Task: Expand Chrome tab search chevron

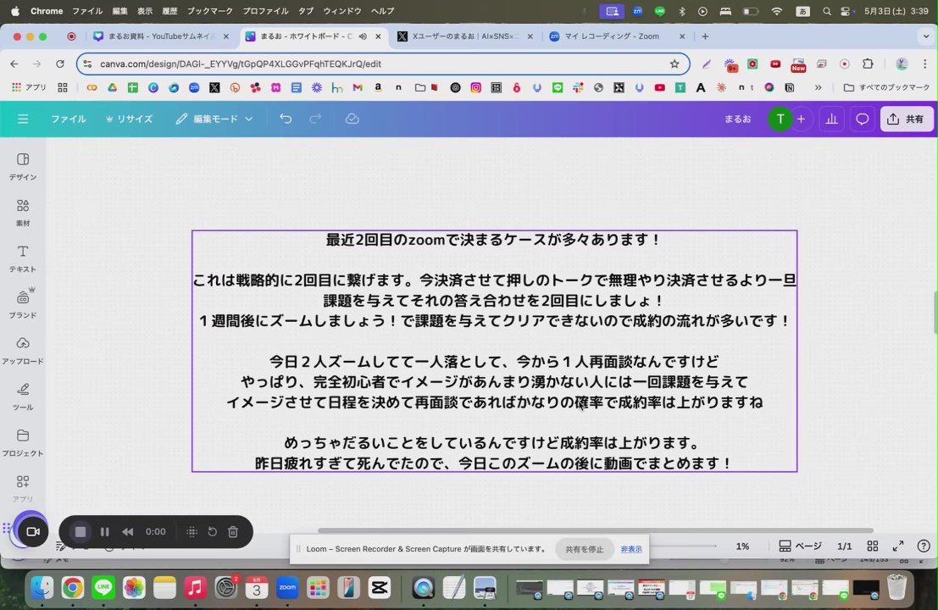Action: 926,36
